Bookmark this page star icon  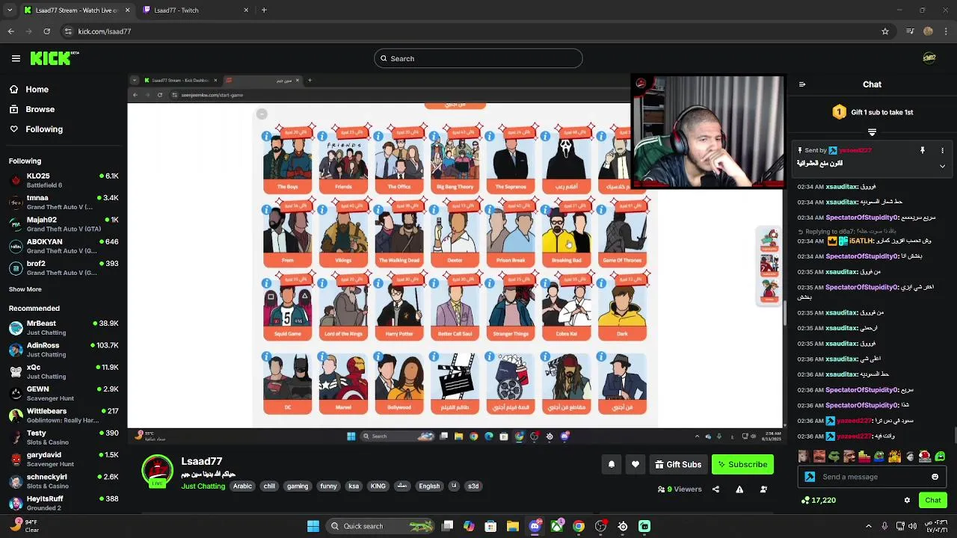[x=885, y=31]
